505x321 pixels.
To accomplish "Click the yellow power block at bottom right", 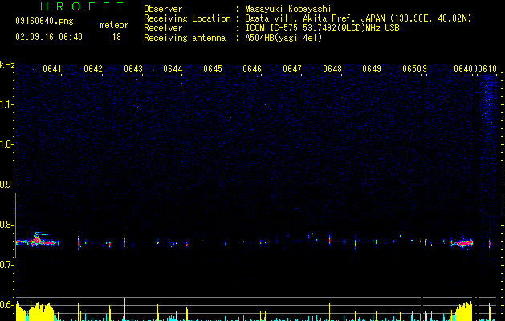I will coord(464,311).
